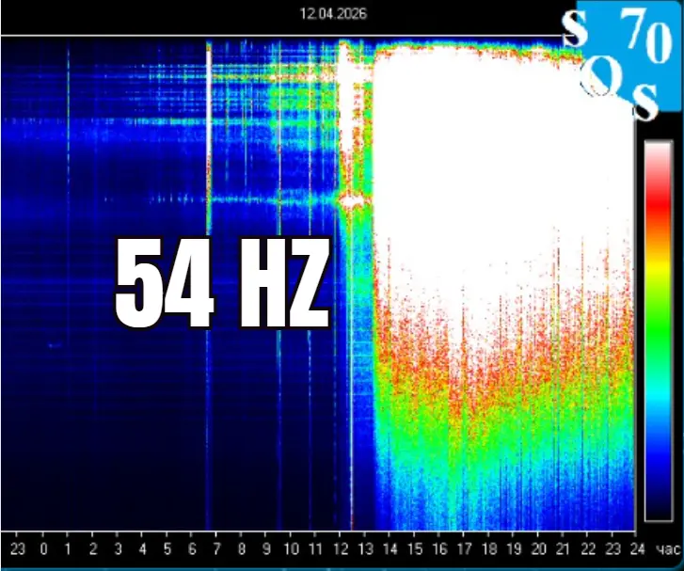Select hour 13 on the time axis
This screenshot has width=684, height=571.
click(x=365, y=548)
